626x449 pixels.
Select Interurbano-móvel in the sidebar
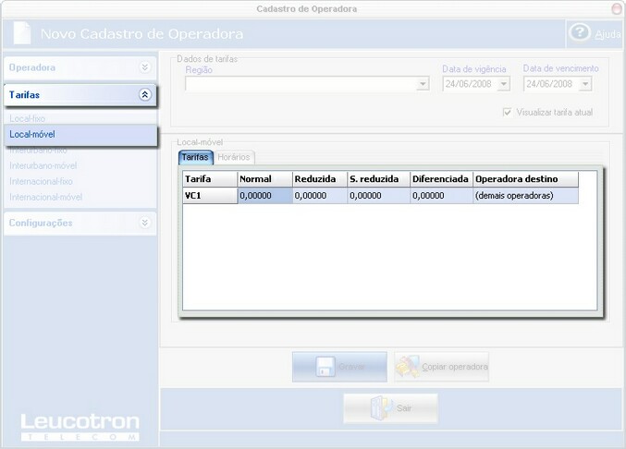click(x=43, y=165)
